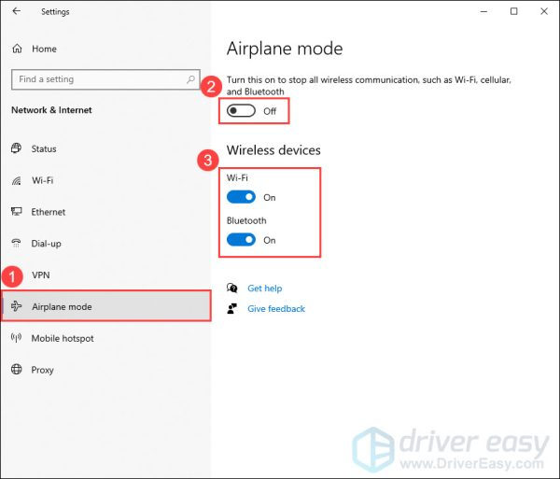The width and height of the screenshot is (560, 479).
Task: Click the Network & Internet category title
Action: click(x=51, y=110)
